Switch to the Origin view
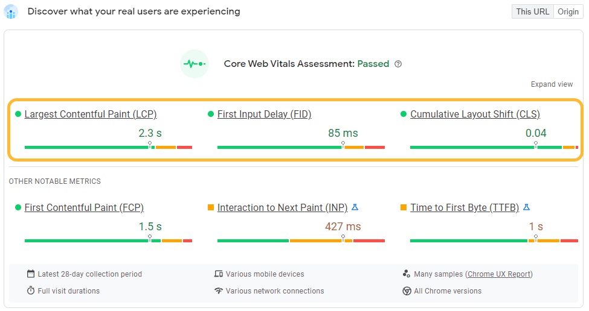 [568, 11]
